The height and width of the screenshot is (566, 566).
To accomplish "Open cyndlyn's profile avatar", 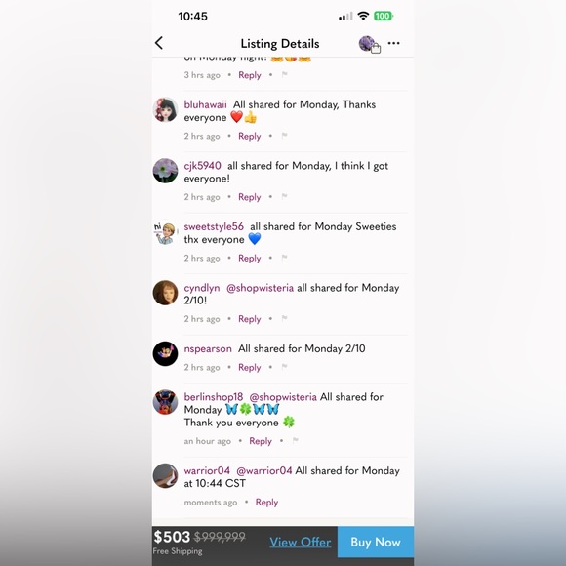I will [x=165, y=293].
